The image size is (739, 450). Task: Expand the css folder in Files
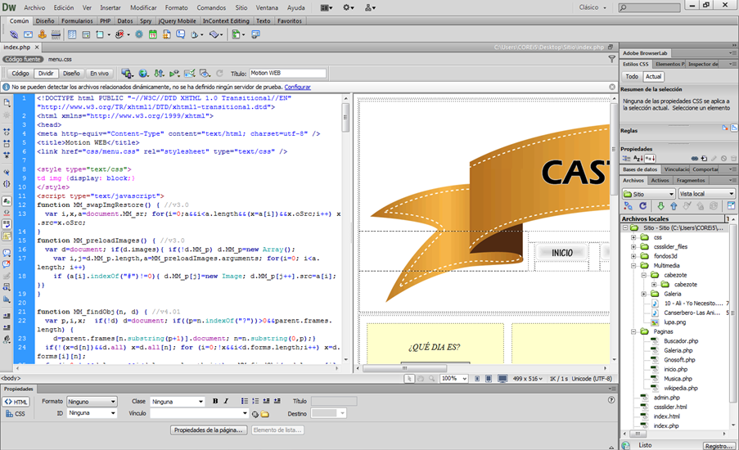(x=633, y=237)
